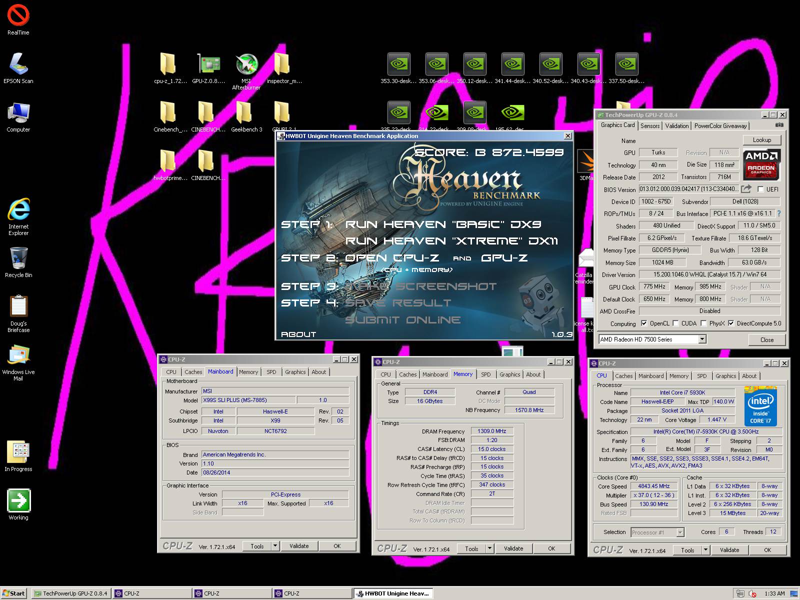Open Tools dropdown arrow in Mainboard CPU-Z window
The image size is (800, 600).
point(275,546)
